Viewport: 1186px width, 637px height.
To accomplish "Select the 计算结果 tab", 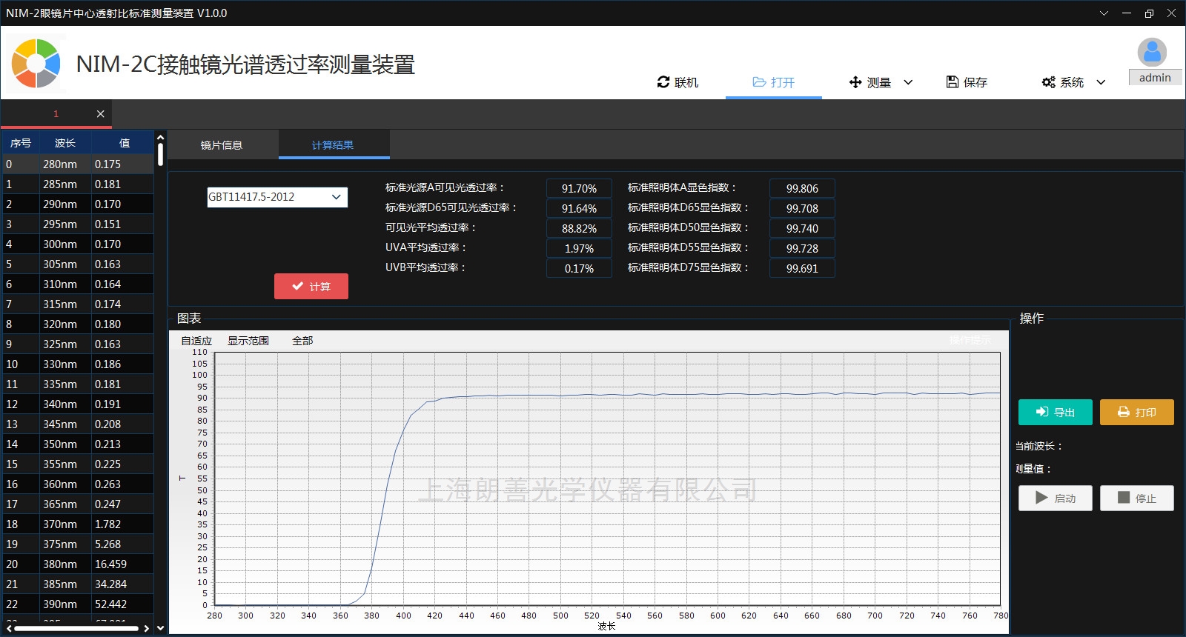I will click(x=333, y=145).
